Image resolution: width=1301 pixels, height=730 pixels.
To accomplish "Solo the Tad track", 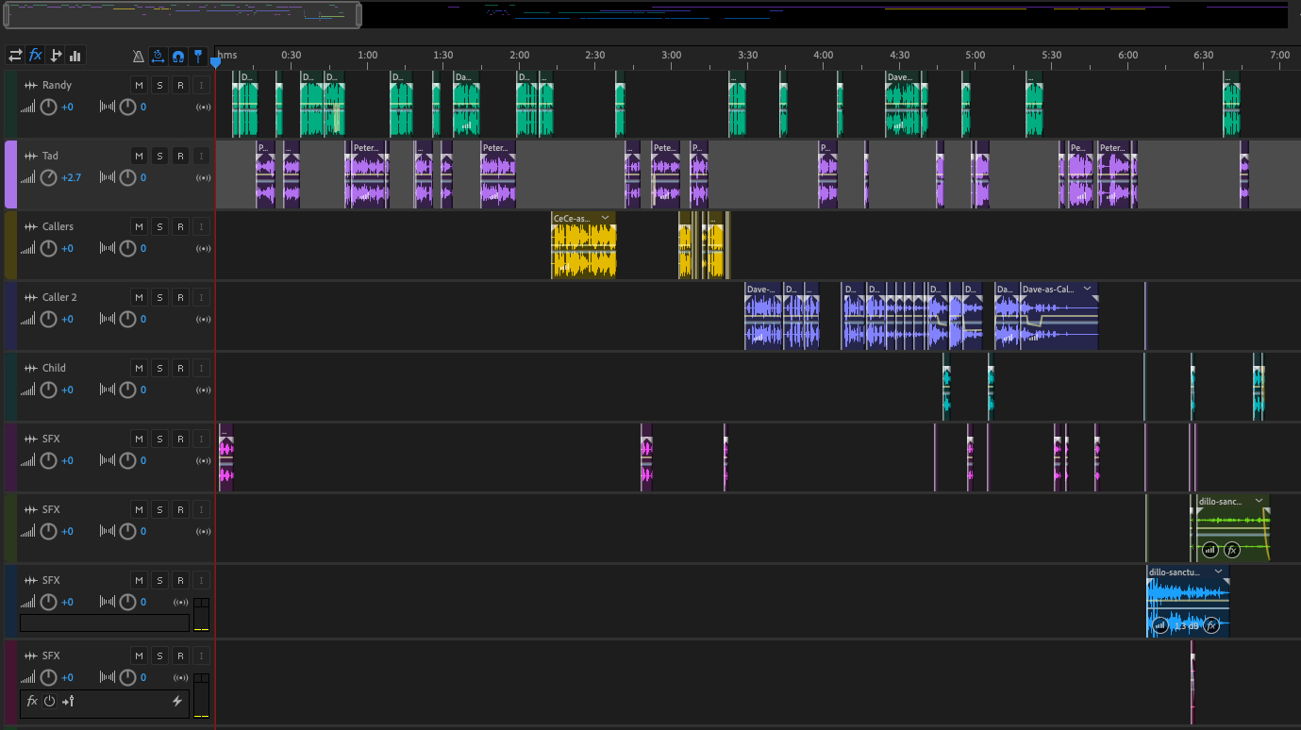I will [159, 157].
